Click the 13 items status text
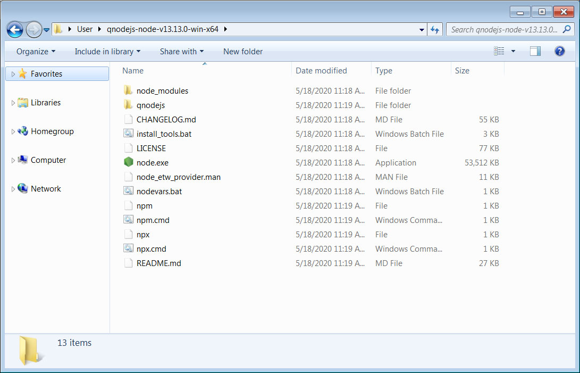Screen dimensions: 580x373 (74, 343)
